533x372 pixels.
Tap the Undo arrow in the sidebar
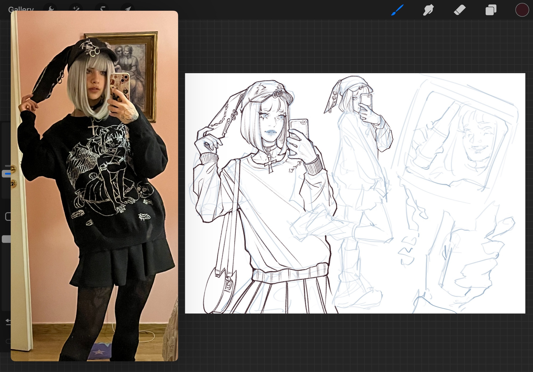pos(8,322)
